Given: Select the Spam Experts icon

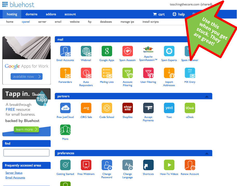Looking at the screenshot, I should tap(169, 51).
